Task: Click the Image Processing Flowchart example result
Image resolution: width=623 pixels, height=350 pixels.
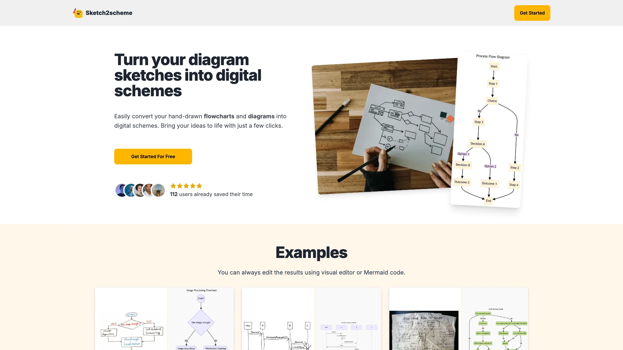Action: pyautogui.click(x=201, y=319)
